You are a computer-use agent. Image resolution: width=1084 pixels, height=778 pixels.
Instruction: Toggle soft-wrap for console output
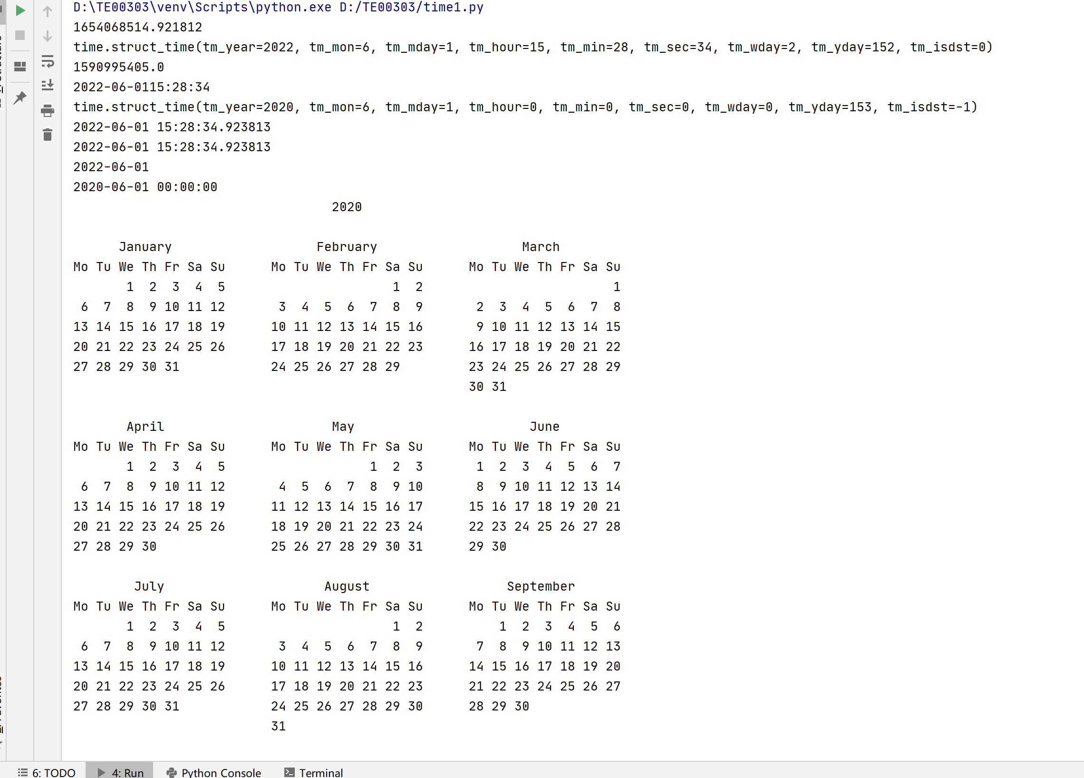[48, 61]
